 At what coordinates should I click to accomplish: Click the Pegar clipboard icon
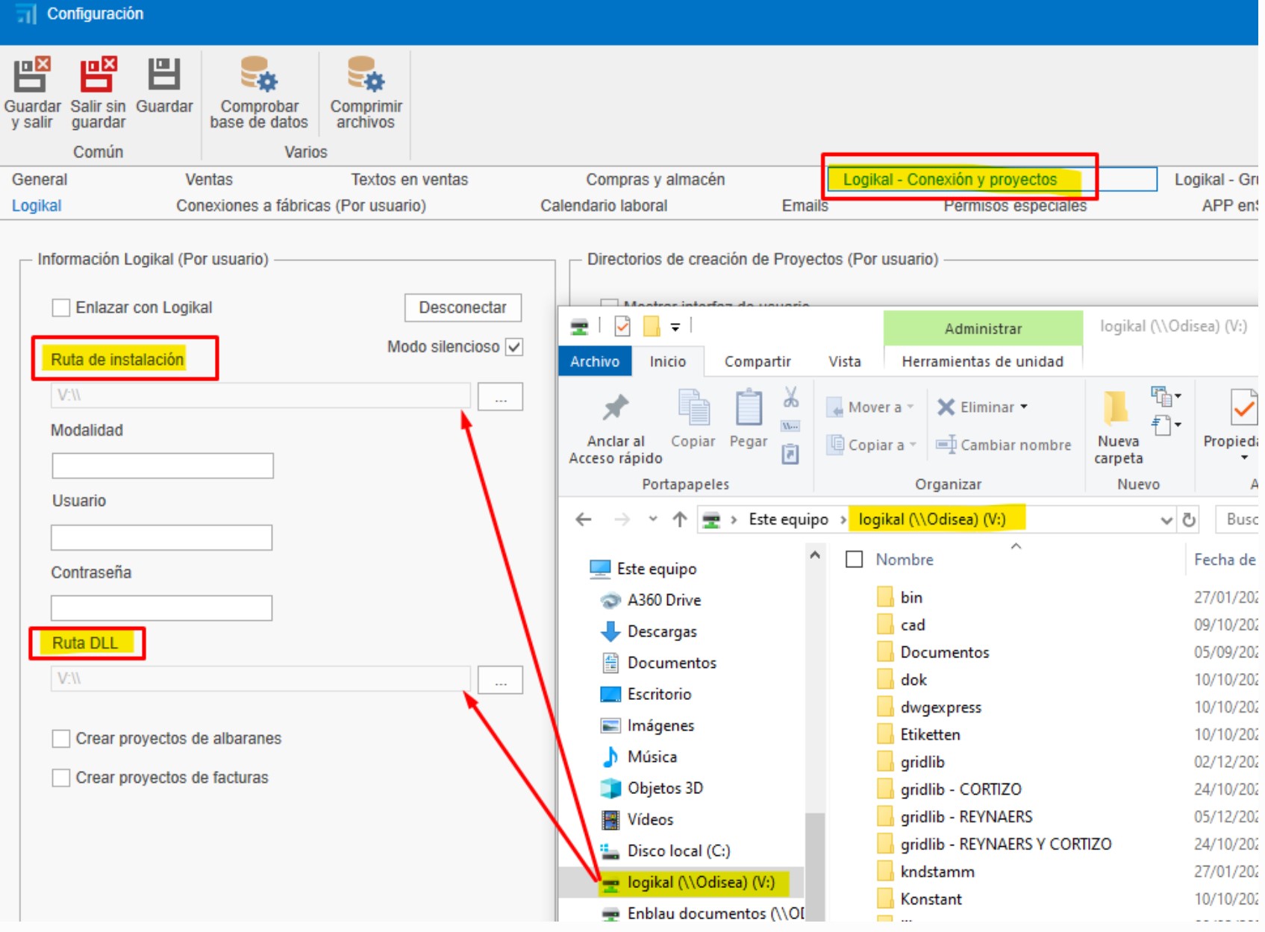(749, 408)
